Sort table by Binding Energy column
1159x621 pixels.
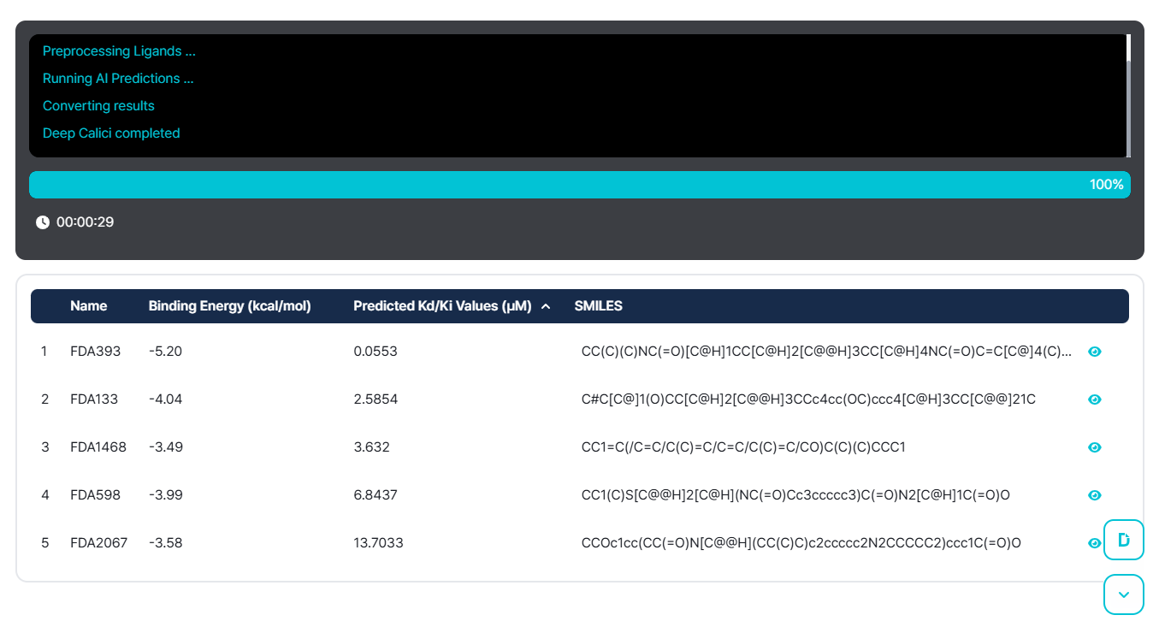229,306
